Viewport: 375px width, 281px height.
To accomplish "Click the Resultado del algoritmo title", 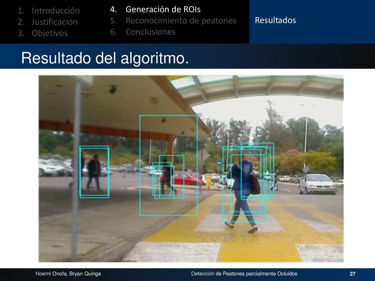I will (105, 58).
